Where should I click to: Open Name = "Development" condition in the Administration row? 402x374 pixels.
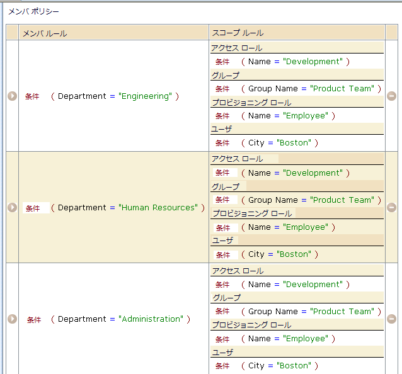(295, 285)
